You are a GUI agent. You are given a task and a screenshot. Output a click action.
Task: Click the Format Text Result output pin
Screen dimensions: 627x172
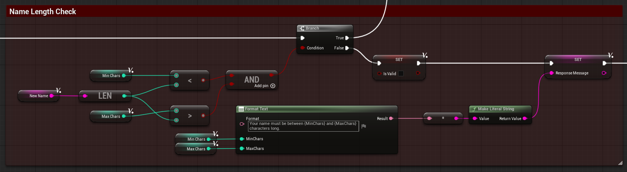click(391, 119)
